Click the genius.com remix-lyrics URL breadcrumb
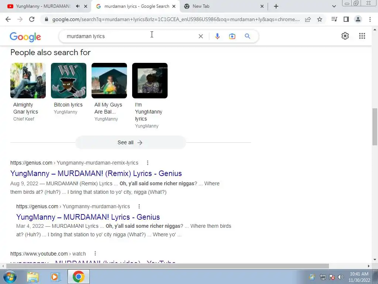378x284 pixels. click(x=74, y=163)
